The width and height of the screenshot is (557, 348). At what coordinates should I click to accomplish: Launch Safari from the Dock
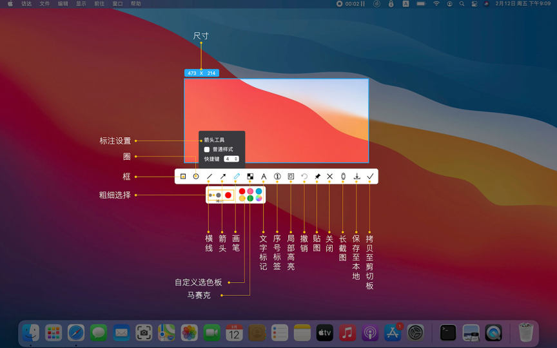click(x=76, y=333)
